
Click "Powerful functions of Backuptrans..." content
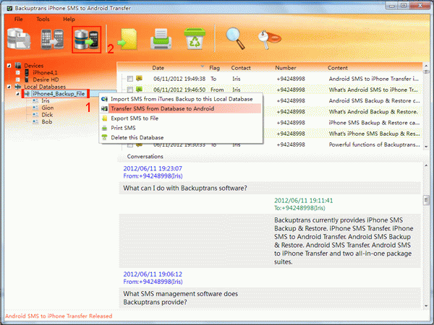coord(374,144)
